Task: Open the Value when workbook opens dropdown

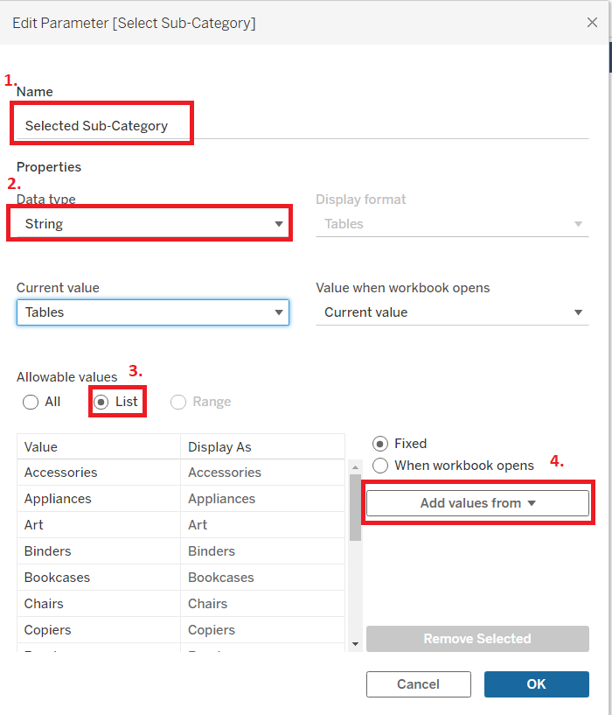Action: point(452,312)
